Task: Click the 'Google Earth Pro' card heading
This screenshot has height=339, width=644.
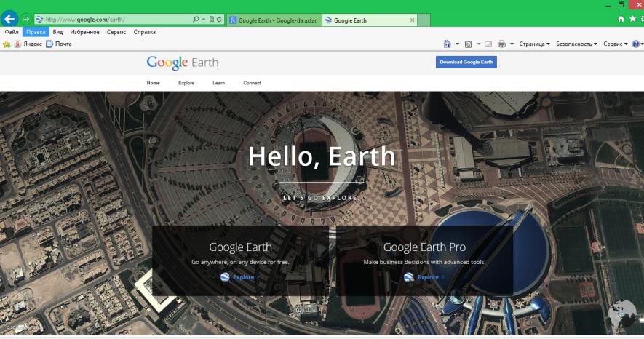Action: tap(424, 247)
